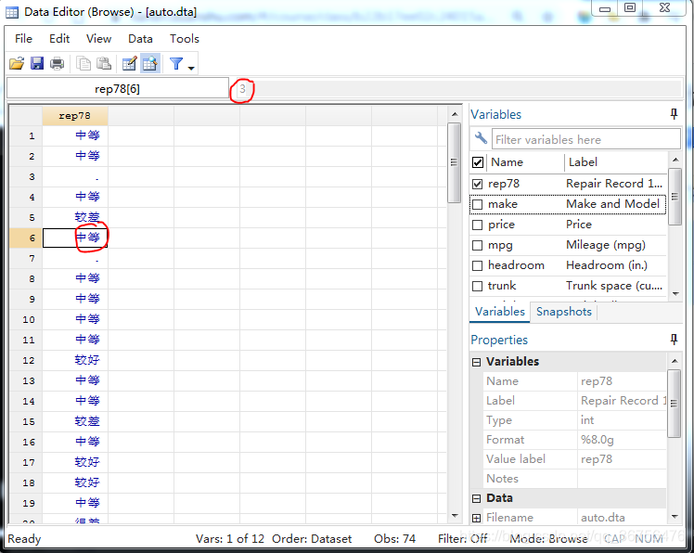The height and width of the screenshot is (553, 694).
Task: Sort by the Name column header
Action: [x=525, y=162]
